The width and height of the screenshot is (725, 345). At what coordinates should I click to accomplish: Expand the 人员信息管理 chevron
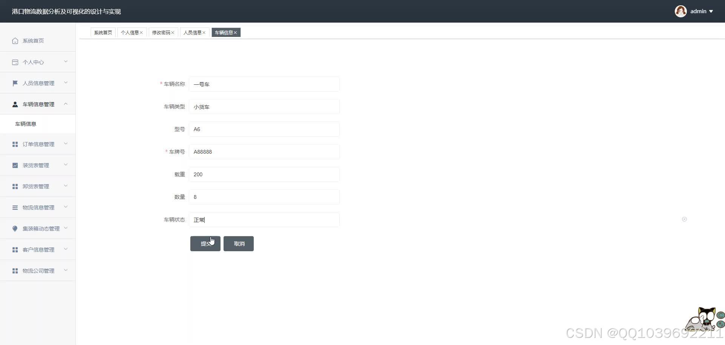[66, 82]
